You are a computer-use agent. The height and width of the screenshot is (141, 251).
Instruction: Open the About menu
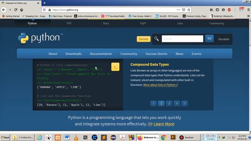(53, 54)
